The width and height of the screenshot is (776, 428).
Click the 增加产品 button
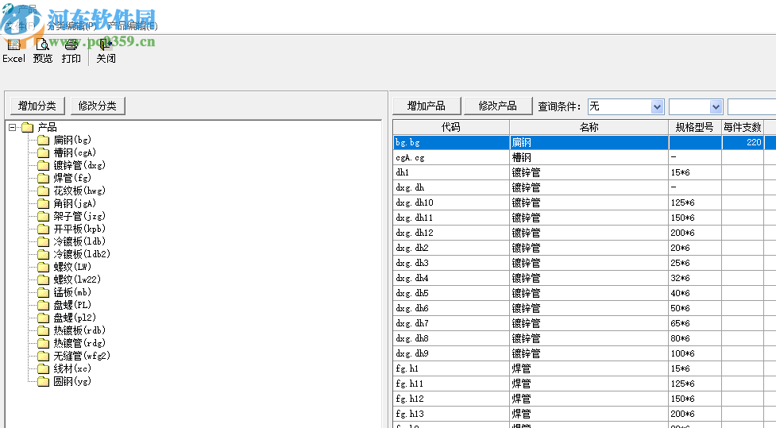tap(427, 106)
